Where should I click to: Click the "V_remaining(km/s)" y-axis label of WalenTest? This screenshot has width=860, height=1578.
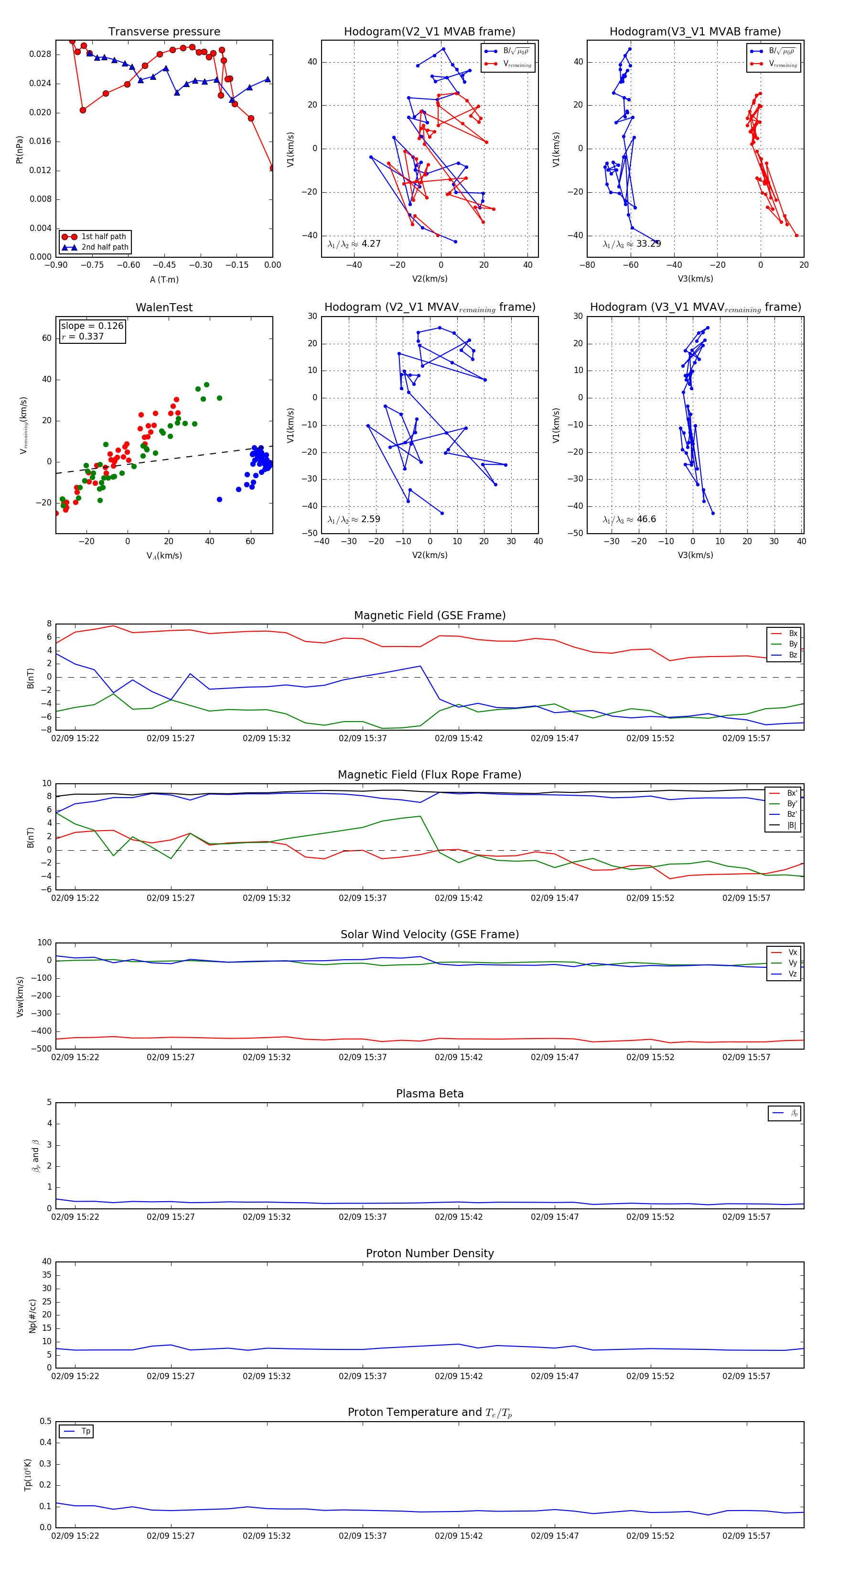click(24, 425)
